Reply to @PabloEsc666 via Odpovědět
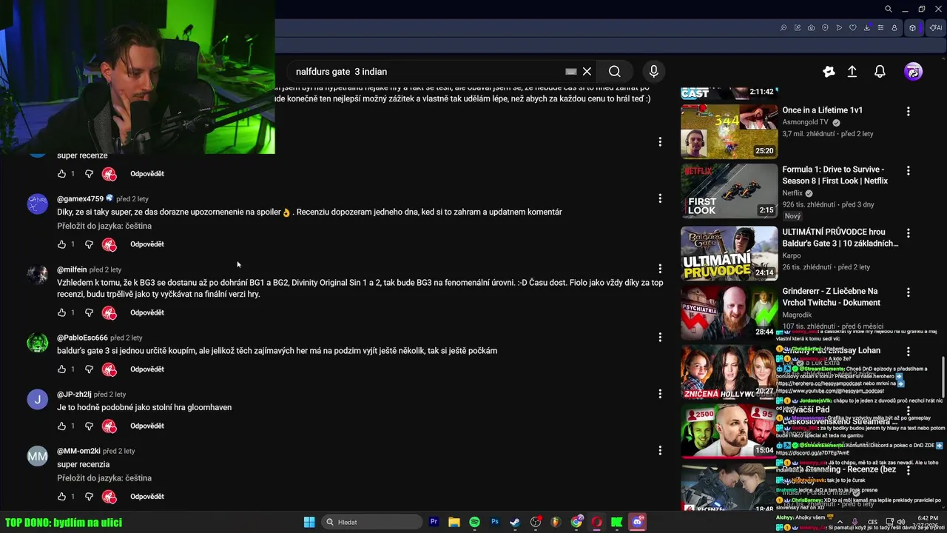 147,369
